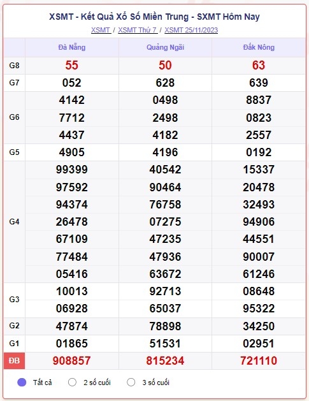Click the G4 number 40542

click(165, 170)
